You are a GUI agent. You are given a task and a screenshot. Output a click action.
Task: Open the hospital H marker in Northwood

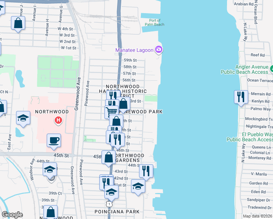pos(58,120)
